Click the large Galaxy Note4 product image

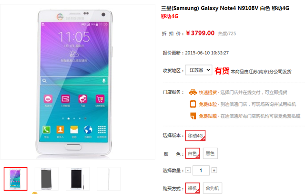click(77, 82)
